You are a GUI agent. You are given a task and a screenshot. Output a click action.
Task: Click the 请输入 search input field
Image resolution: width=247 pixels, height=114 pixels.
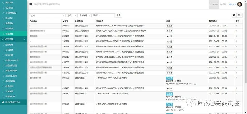[x=103, y=15]
